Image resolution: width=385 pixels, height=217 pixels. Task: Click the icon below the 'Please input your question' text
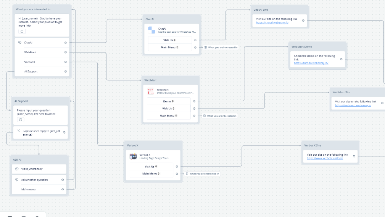21,120
